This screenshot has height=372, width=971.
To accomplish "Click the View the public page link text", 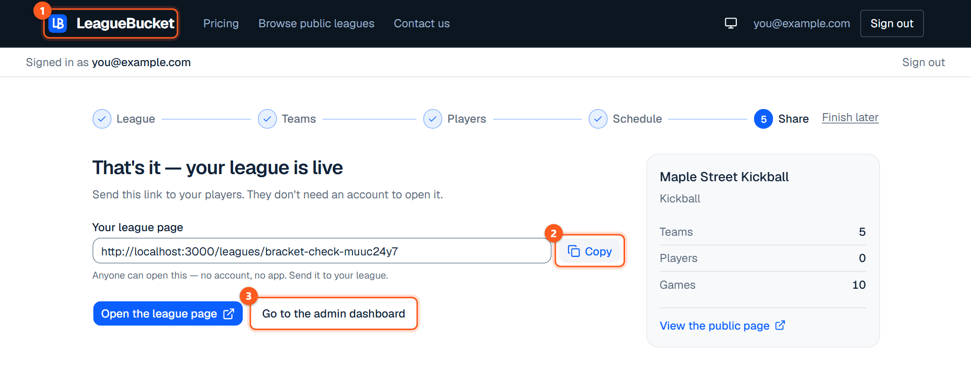I will coord(715,326).
